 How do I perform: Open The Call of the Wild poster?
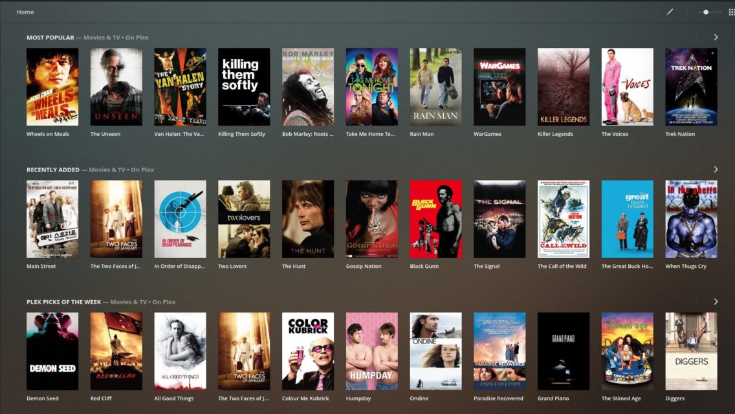tap(564, 219)
